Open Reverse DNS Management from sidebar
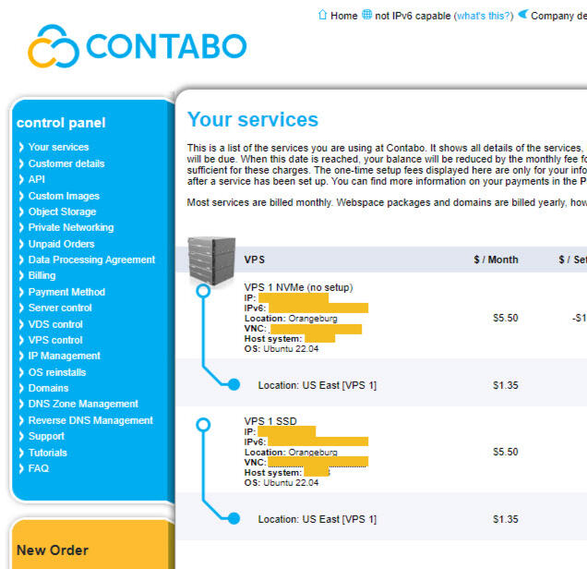Image resolution: width=587 pixels, height=569 pixels. (x=90, y=420)
